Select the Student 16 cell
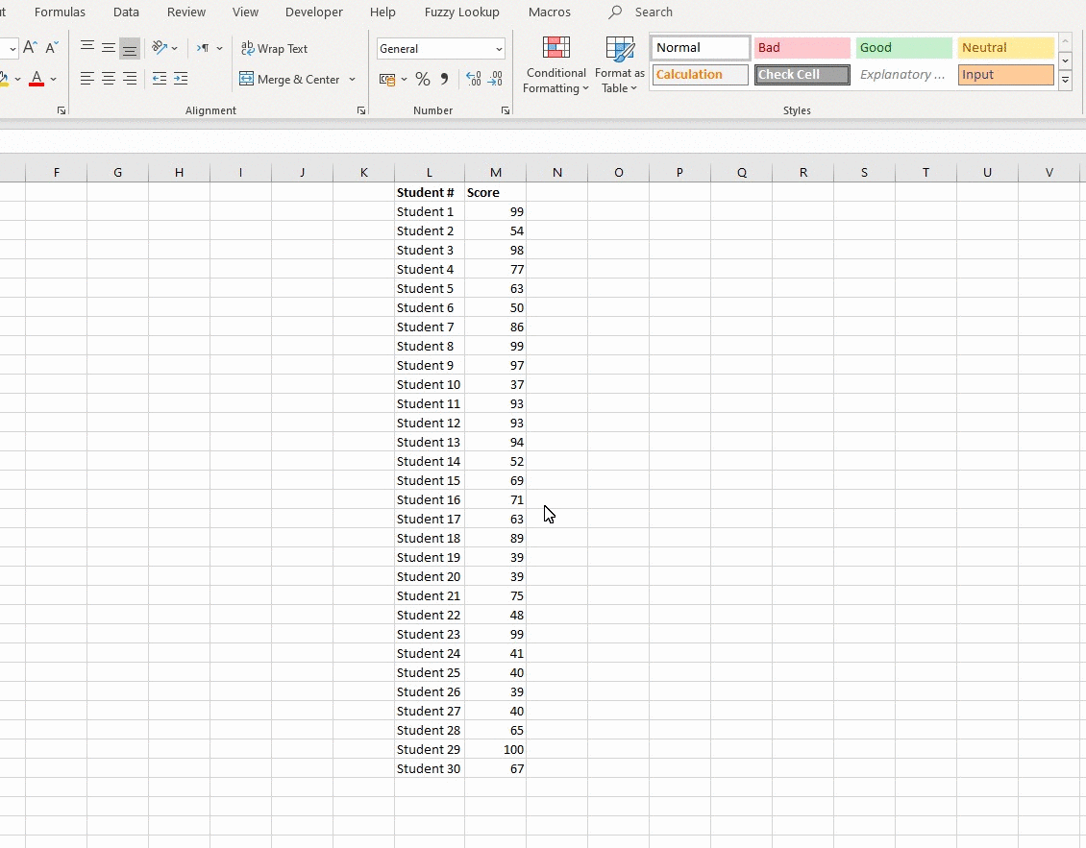 pos(429,499)
